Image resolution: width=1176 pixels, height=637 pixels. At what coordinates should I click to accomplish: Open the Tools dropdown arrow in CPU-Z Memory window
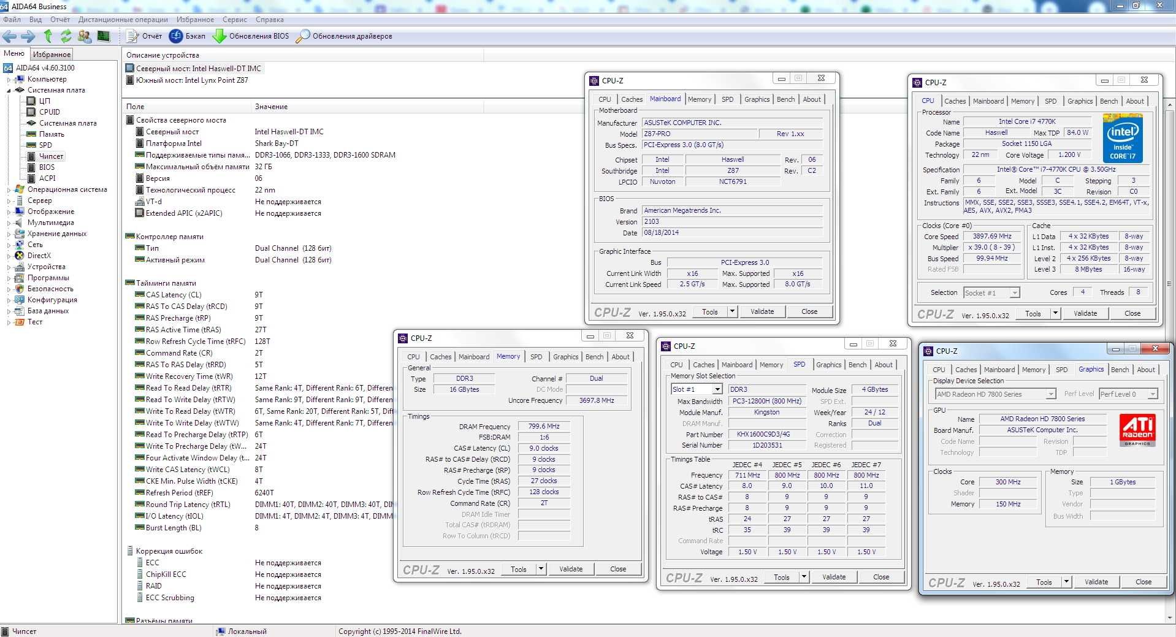[541, 569]
